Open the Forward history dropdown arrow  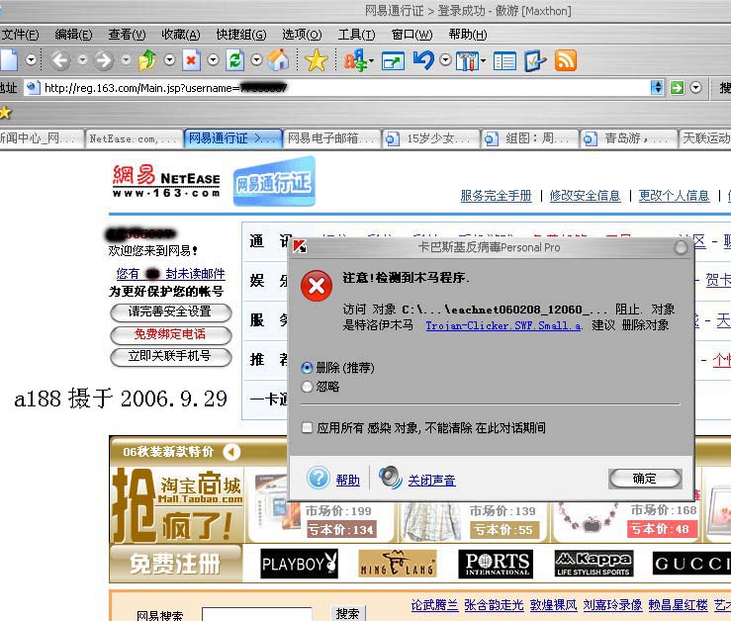[126, 59]
